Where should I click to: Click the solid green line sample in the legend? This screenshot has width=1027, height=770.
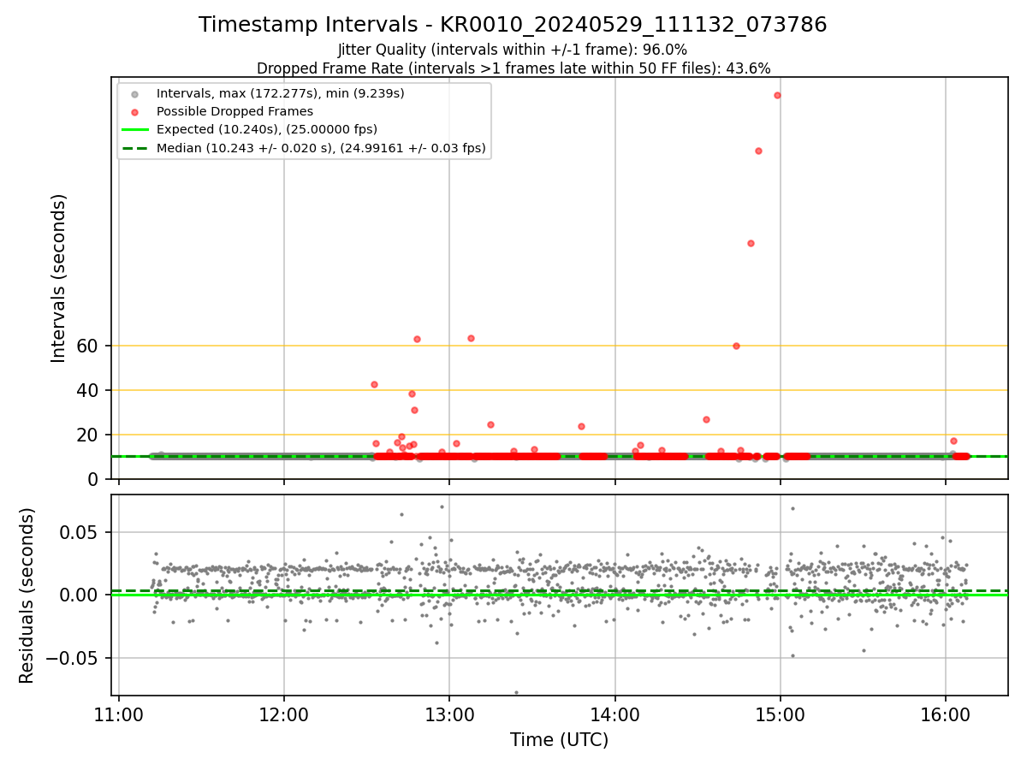pos(134,130)
